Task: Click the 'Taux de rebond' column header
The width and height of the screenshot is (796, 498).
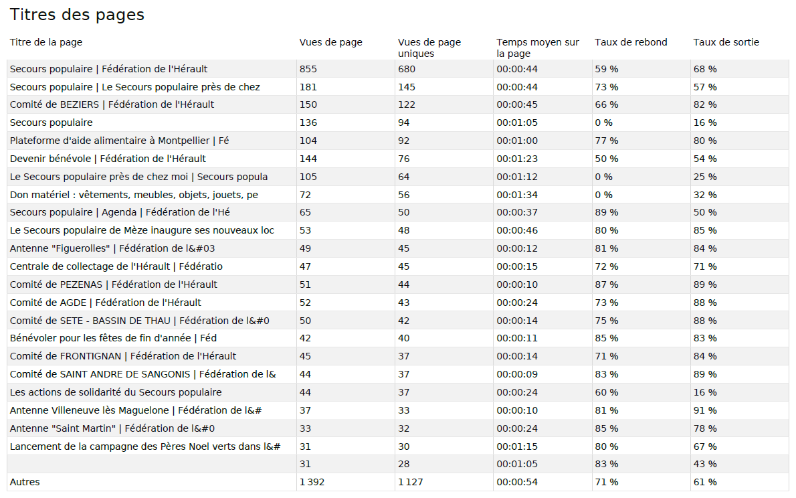Action: (x=631, y=42)
